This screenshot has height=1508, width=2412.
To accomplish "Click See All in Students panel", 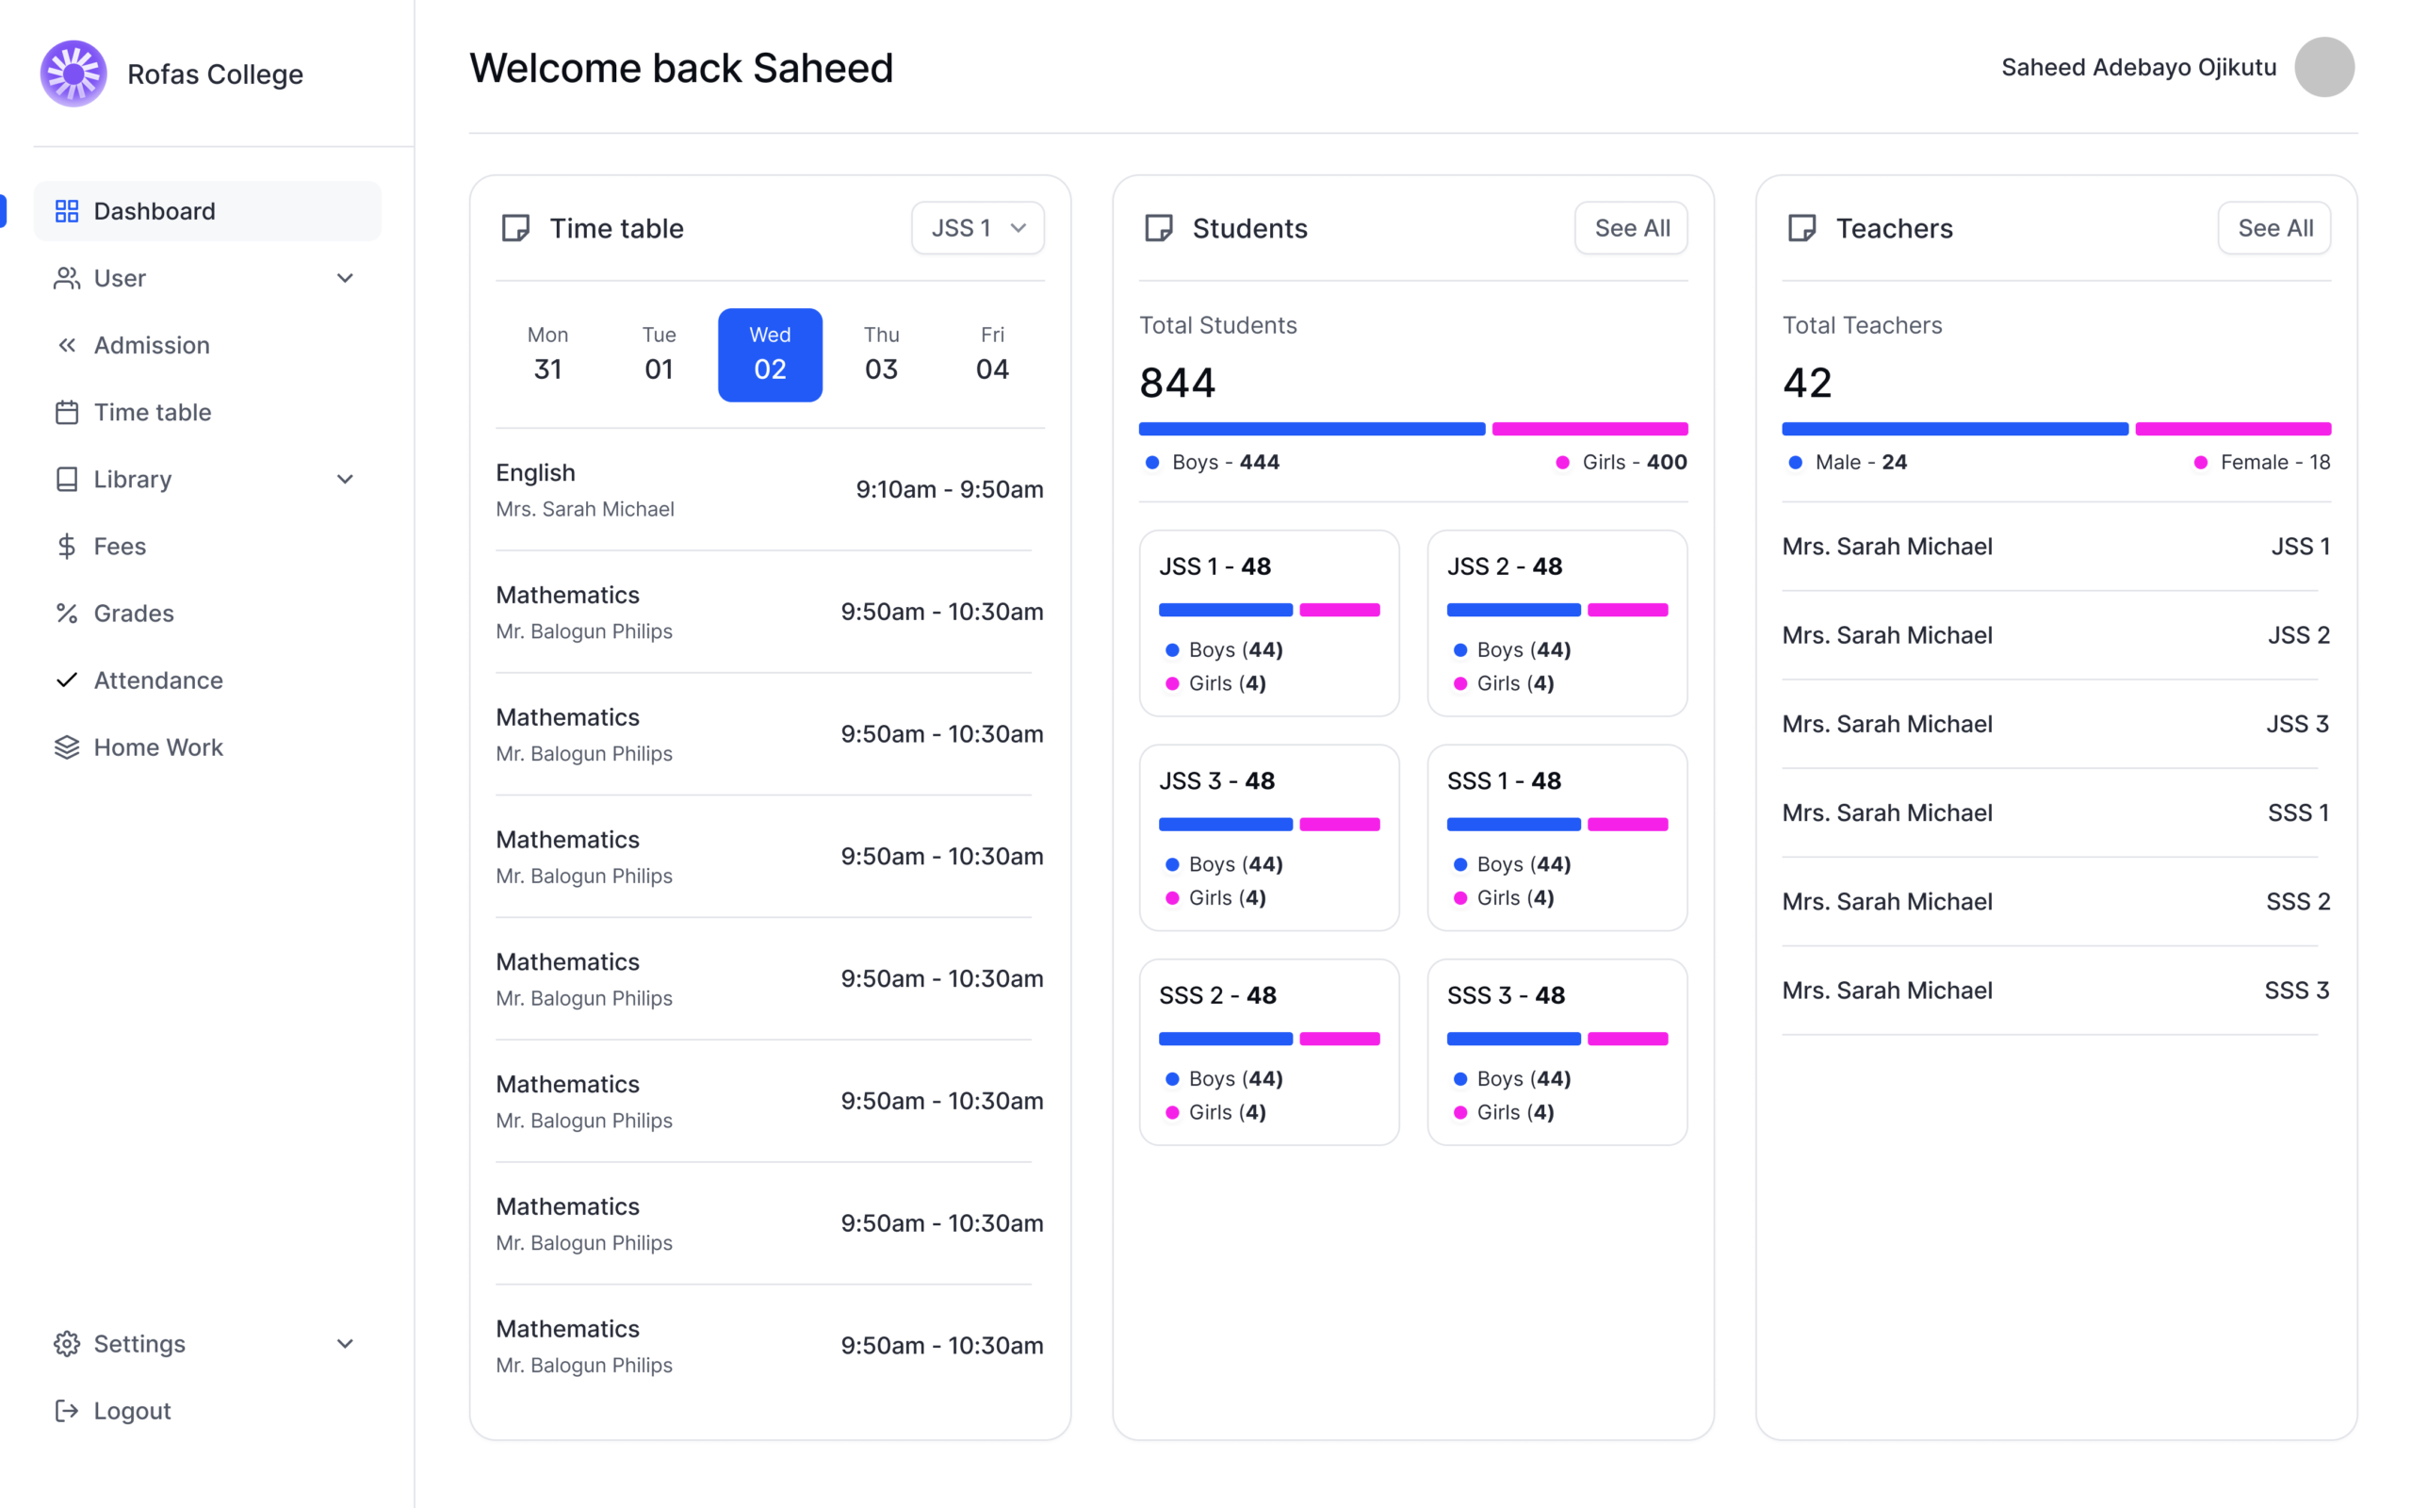I will (1631, 228).
